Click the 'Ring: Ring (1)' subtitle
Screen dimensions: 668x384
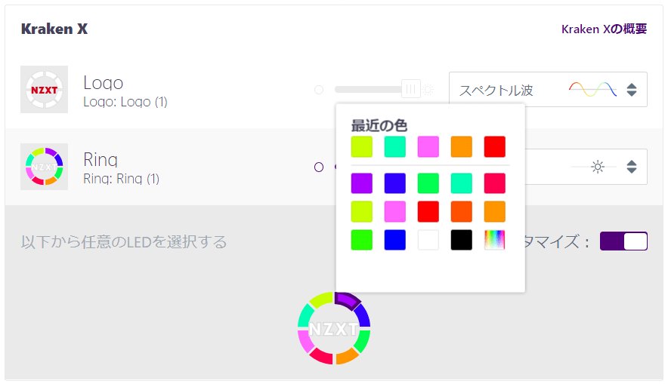(x=122, y=179)
